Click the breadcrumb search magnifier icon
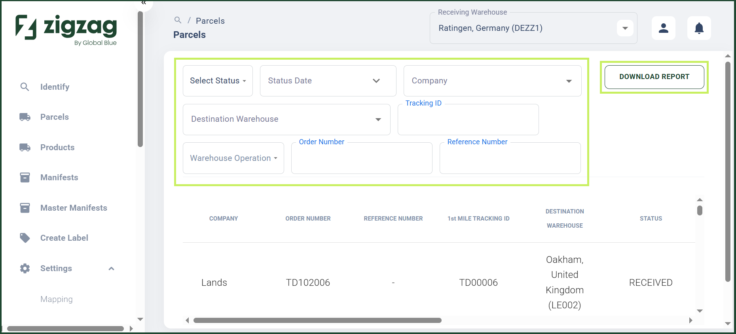The width and height of the screenshot is (736, 334). [x=178, y=20]
